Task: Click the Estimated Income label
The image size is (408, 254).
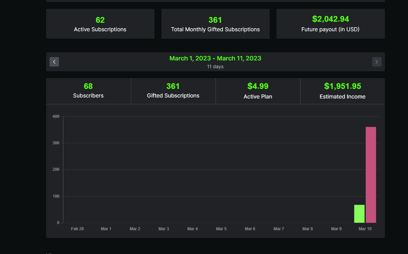Action: tap(343, 97)
